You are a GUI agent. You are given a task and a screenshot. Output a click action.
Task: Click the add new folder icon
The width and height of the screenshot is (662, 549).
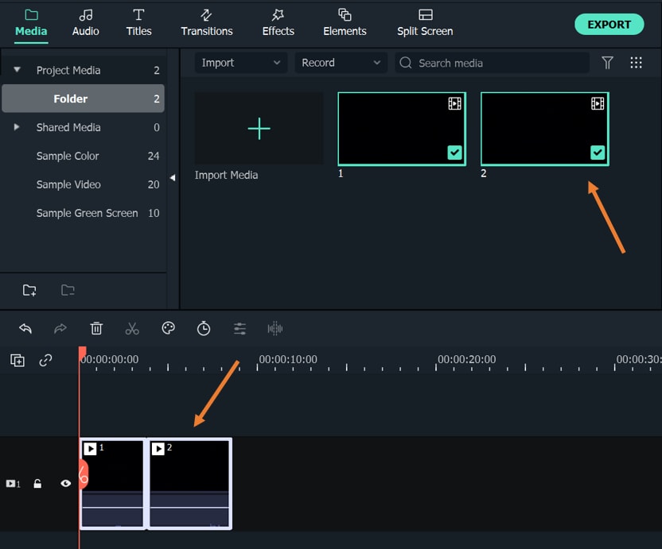pos(29,290)
